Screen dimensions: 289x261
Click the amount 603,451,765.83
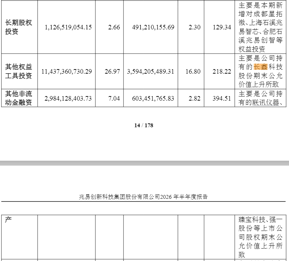click(153, 99)
